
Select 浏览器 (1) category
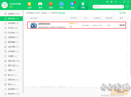(x=12, y=56)
